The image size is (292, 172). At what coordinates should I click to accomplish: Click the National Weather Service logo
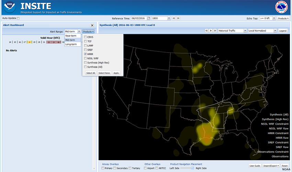(281, 7)
